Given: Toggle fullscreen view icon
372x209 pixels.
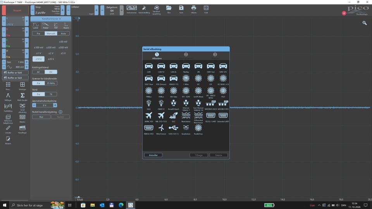Looking at the screenshot, I should click(x=206, y=9).
